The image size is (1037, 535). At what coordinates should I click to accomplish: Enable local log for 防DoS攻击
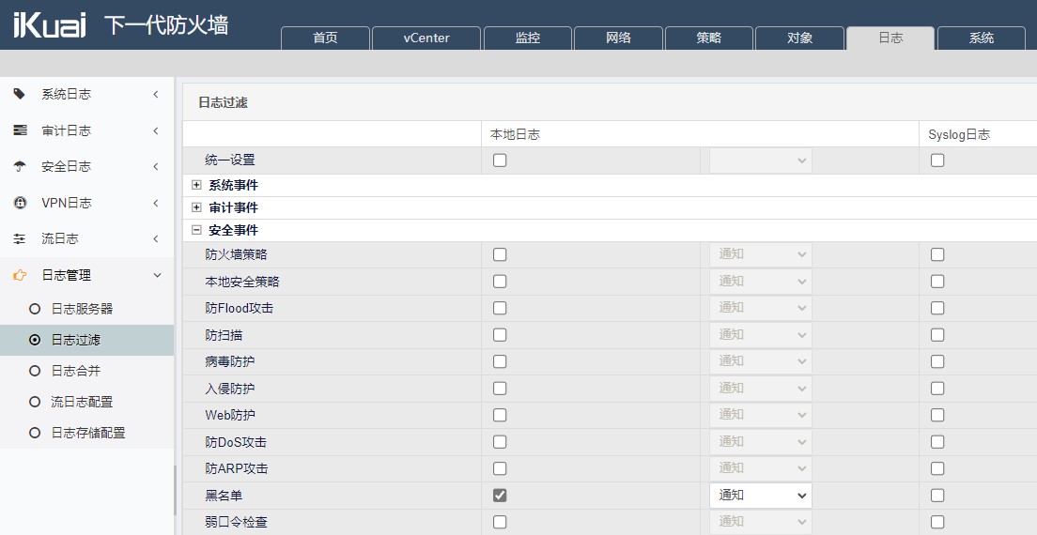500,442
